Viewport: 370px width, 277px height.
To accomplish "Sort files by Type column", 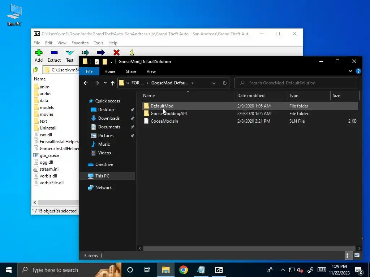I will [309, 96].
